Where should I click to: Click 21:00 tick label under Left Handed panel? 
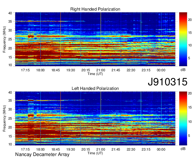101,149
